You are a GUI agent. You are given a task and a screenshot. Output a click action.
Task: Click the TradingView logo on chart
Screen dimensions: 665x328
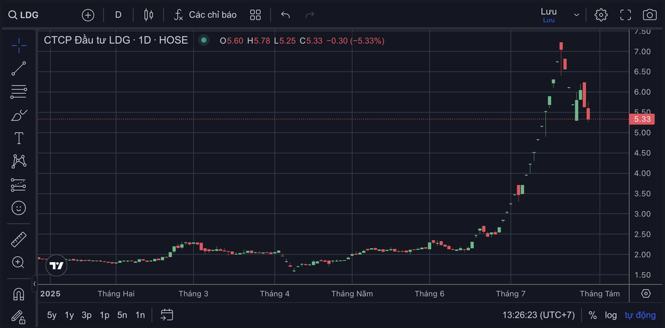tap(57, 265)
